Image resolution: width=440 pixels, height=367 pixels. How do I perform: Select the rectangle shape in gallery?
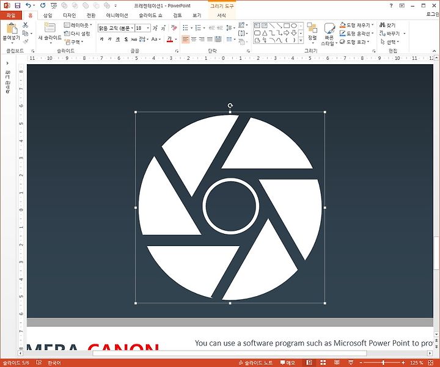coord(286,26)
